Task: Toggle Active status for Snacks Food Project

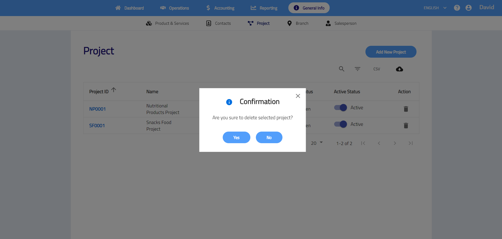Action: pyautogui.click(x=340, y=124)
